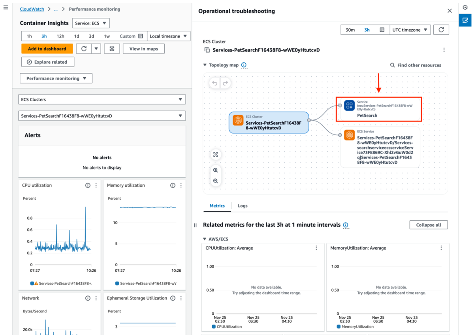Redo the topology map action

[225, 83]
